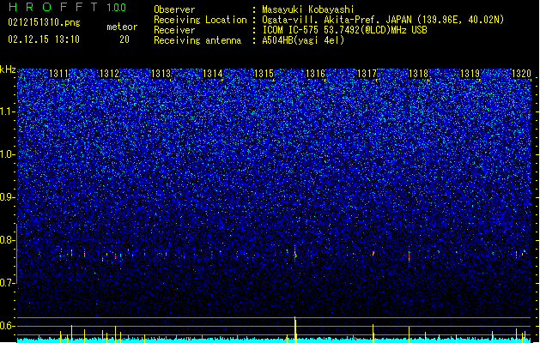Click the Observer label
This screenshot has width=540, height=343.
pos(174,9)
